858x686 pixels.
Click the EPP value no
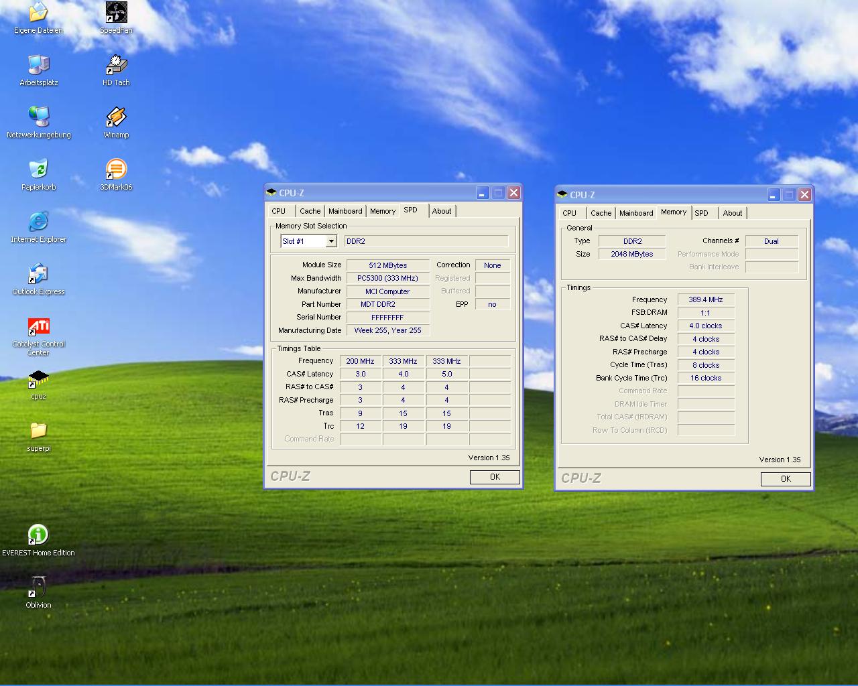(x=493, y=304)
